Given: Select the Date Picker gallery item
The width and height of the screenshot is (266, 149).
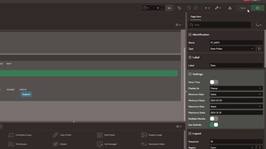Looking at the screenshot, I should point(106,135).
